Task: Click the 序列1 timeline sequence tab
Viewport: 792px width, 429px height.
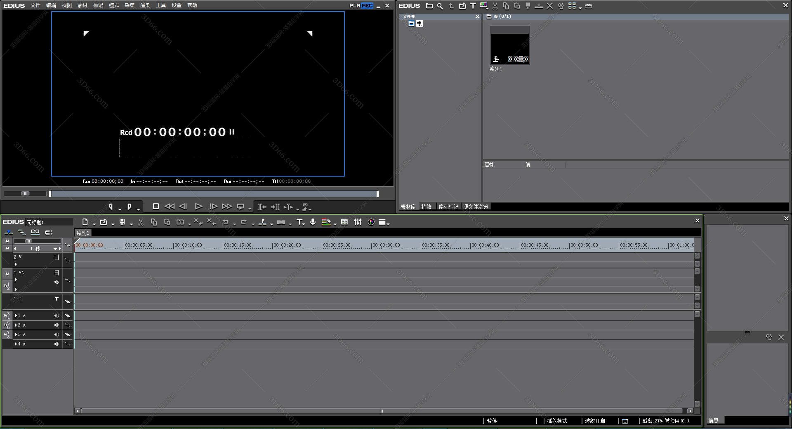Action: point(83,233)
